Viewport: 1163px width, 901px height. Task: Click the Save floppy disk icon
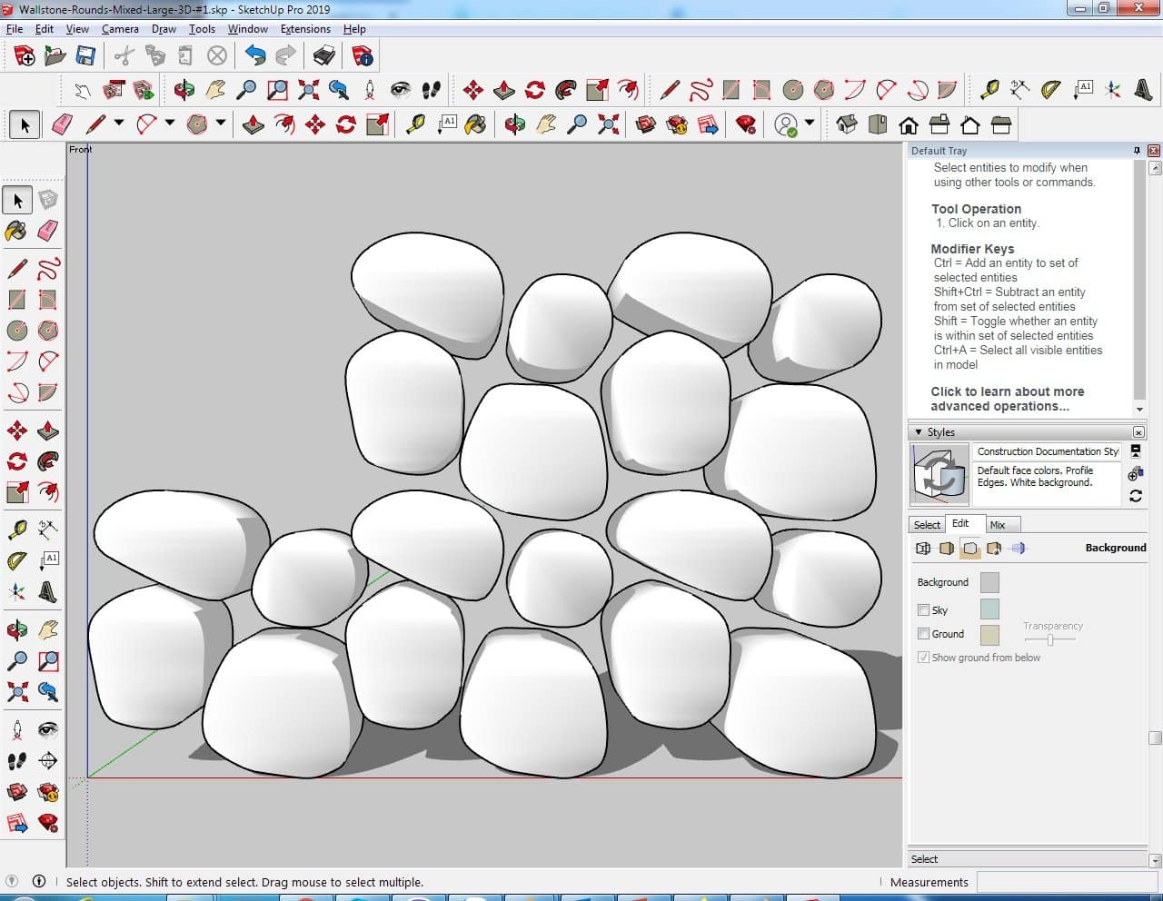tap(85, 56)
